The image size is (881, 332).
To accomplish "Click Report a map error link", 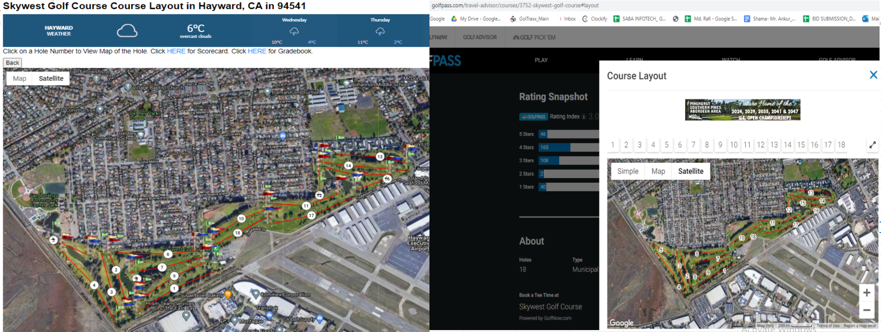I will [x=859, y=326].
